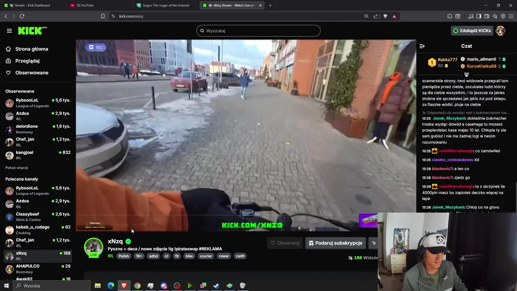Open Brave Shields lion icon
Screen dimensions: 517x291
pyautogui.click(x=385, y=16)
